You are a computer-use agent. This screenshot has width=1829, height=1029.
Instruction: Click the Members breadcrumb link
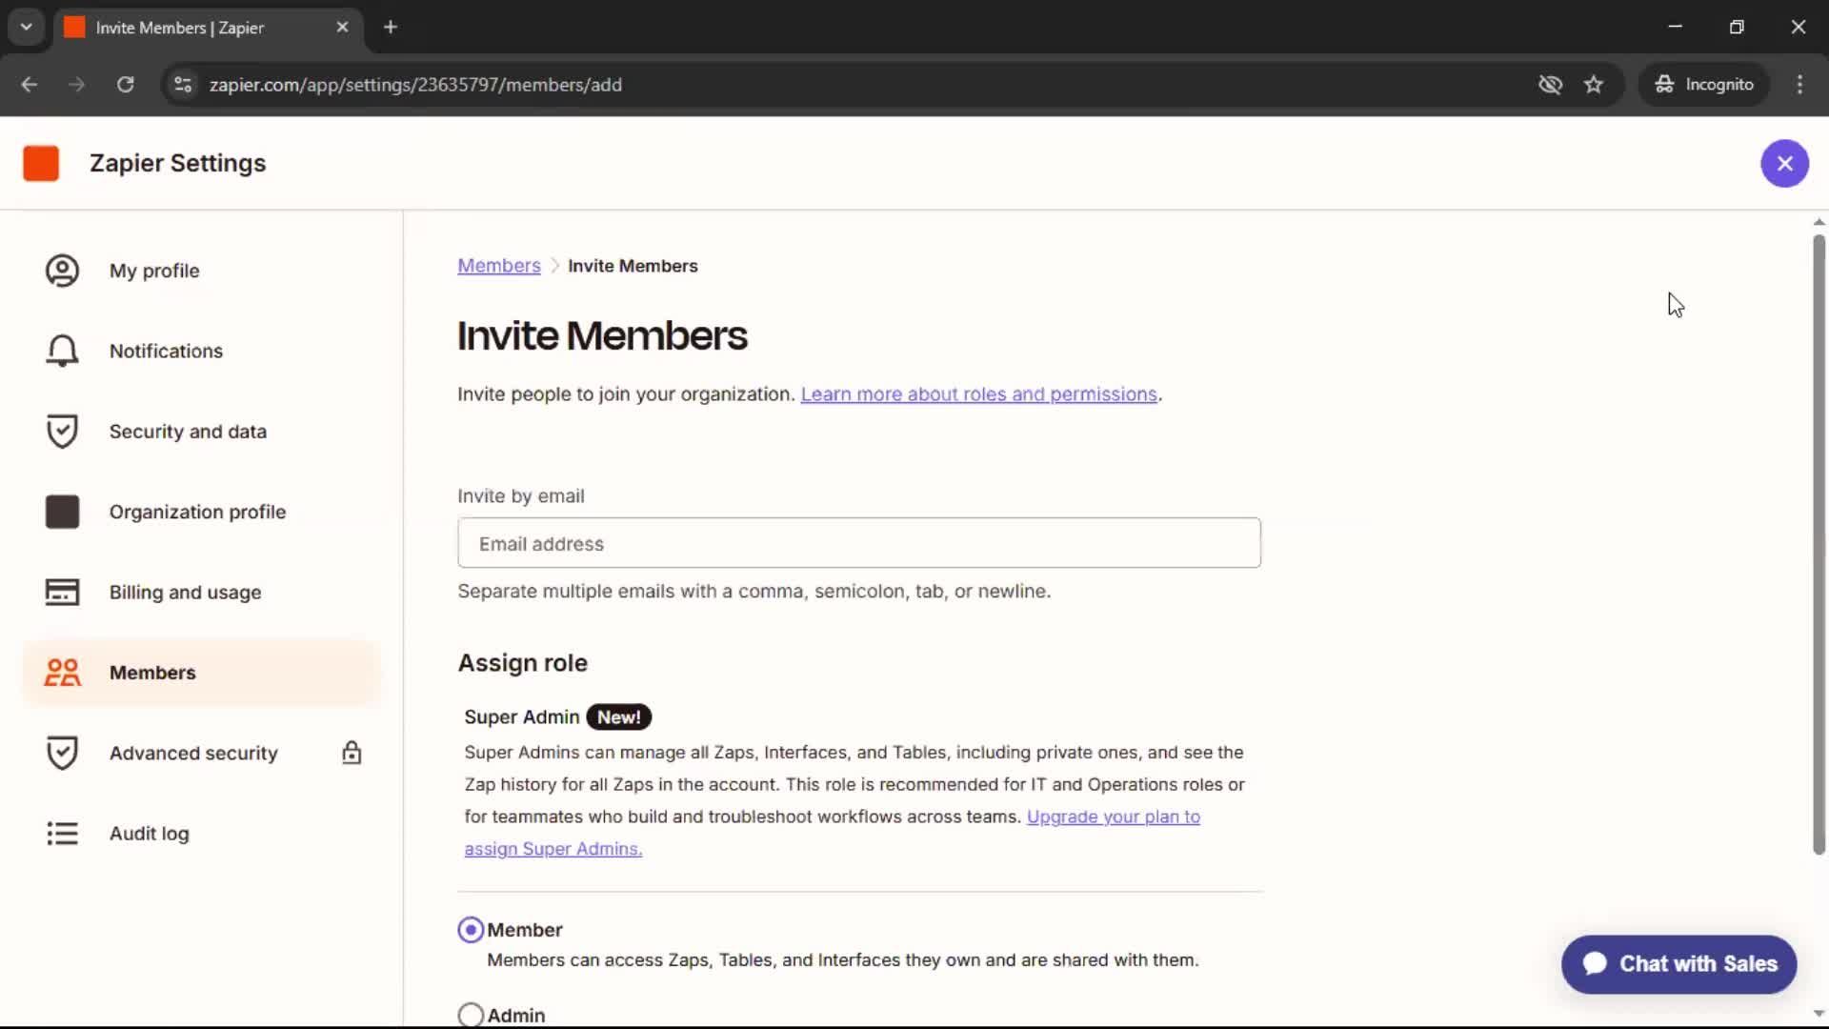pos(498,266)
